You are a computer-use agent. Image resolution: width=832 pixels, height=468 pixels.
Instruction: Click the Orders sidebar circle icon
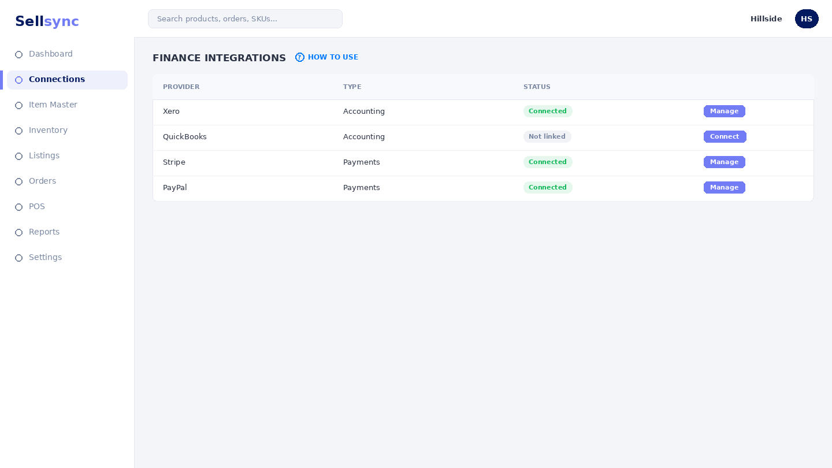click(18, 181)
